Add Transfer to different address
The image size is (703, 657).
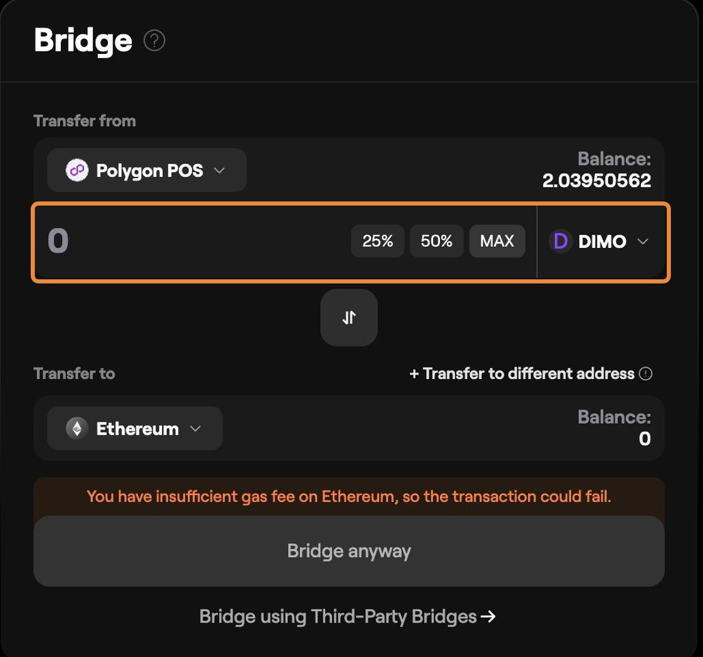522,373
